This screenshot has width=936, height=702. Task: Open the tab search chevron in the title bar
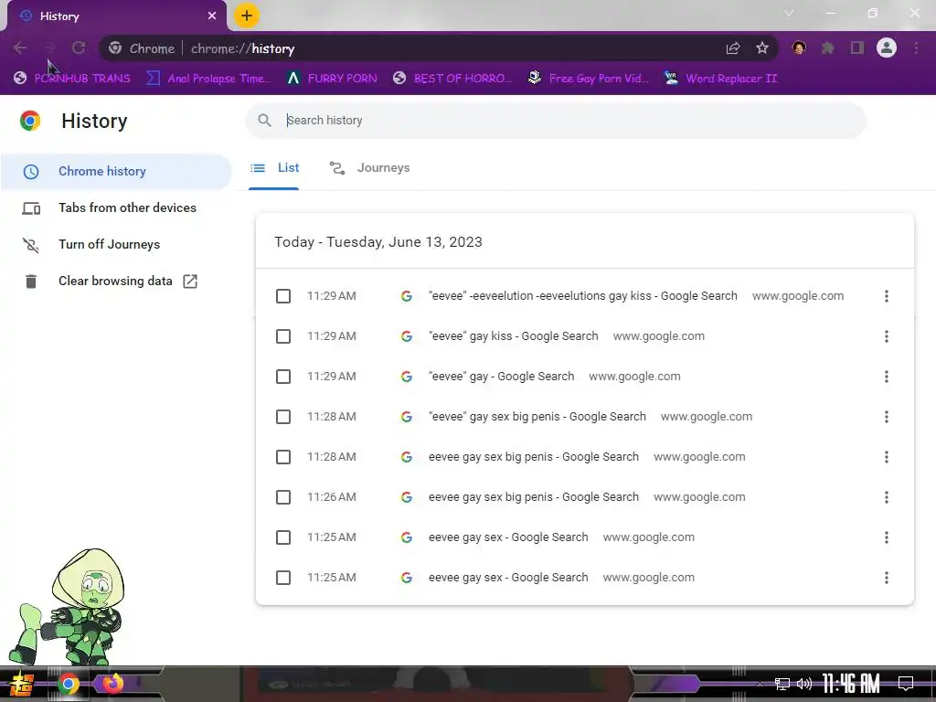pos(789,13)
